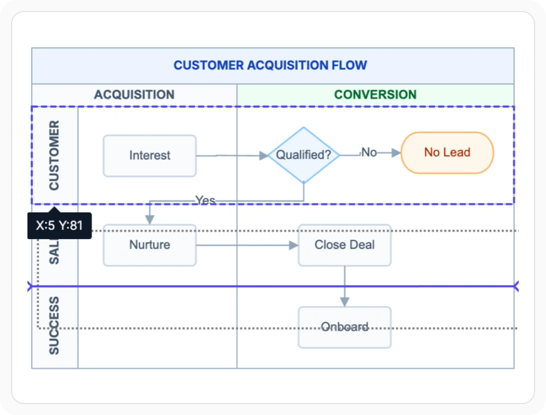Select the No Lead terminator shape
Image resolution: width=546 pixels, height=415 pixels.
pyautogui.click(x=447, y=152)
